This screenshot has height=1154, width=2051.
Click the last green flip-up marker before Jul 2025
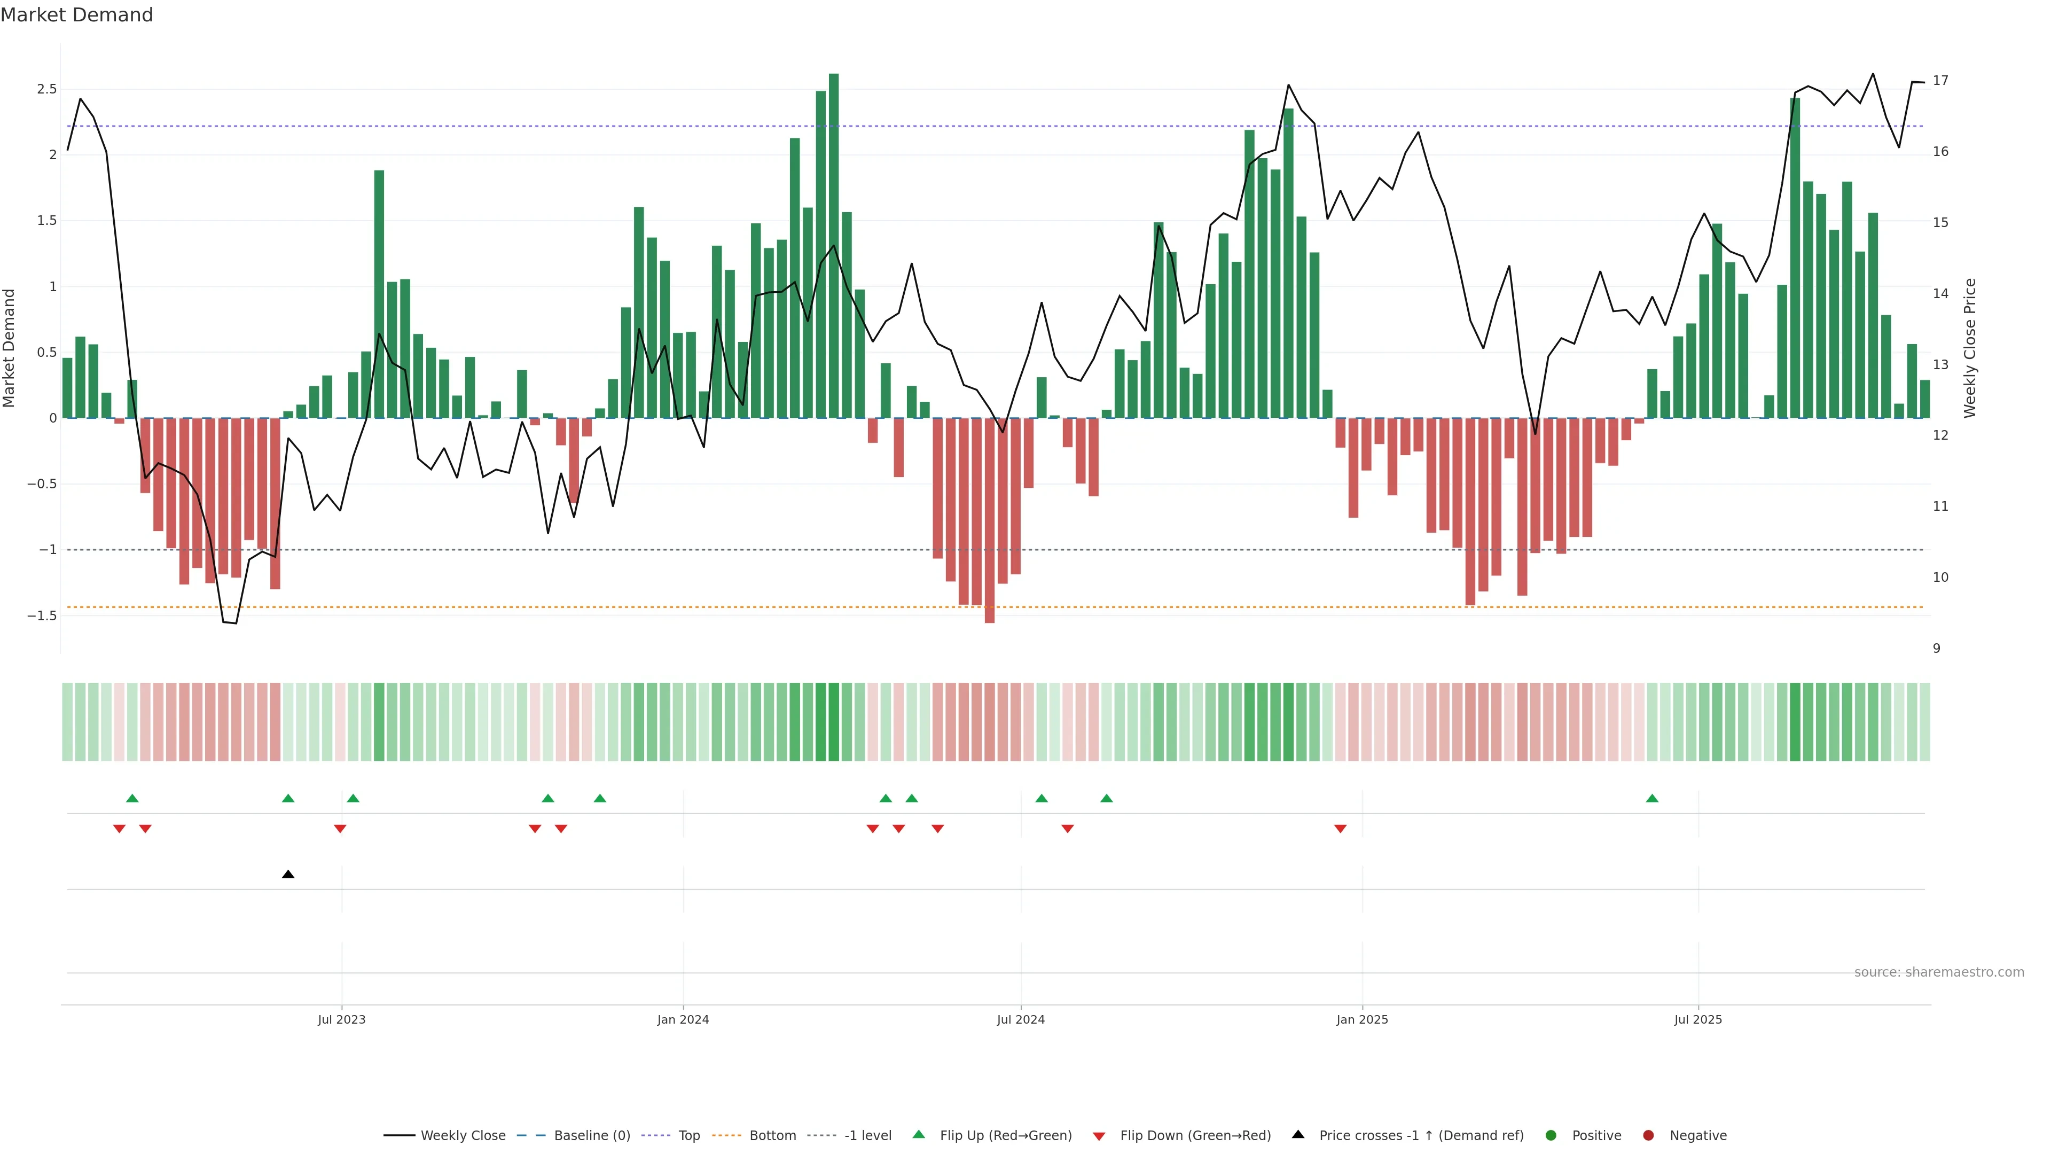[x=1652, y=798]
